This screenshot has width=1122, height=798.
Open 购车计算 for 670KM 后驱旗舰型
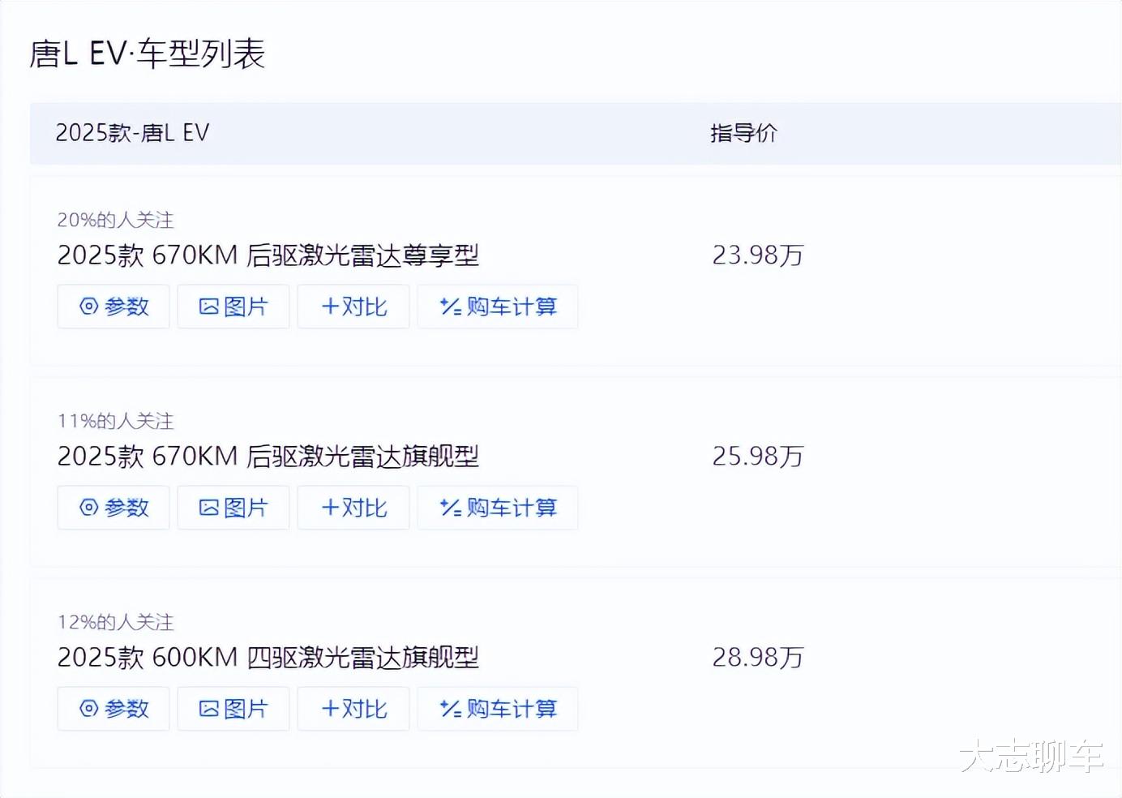[x=497, y=508]
